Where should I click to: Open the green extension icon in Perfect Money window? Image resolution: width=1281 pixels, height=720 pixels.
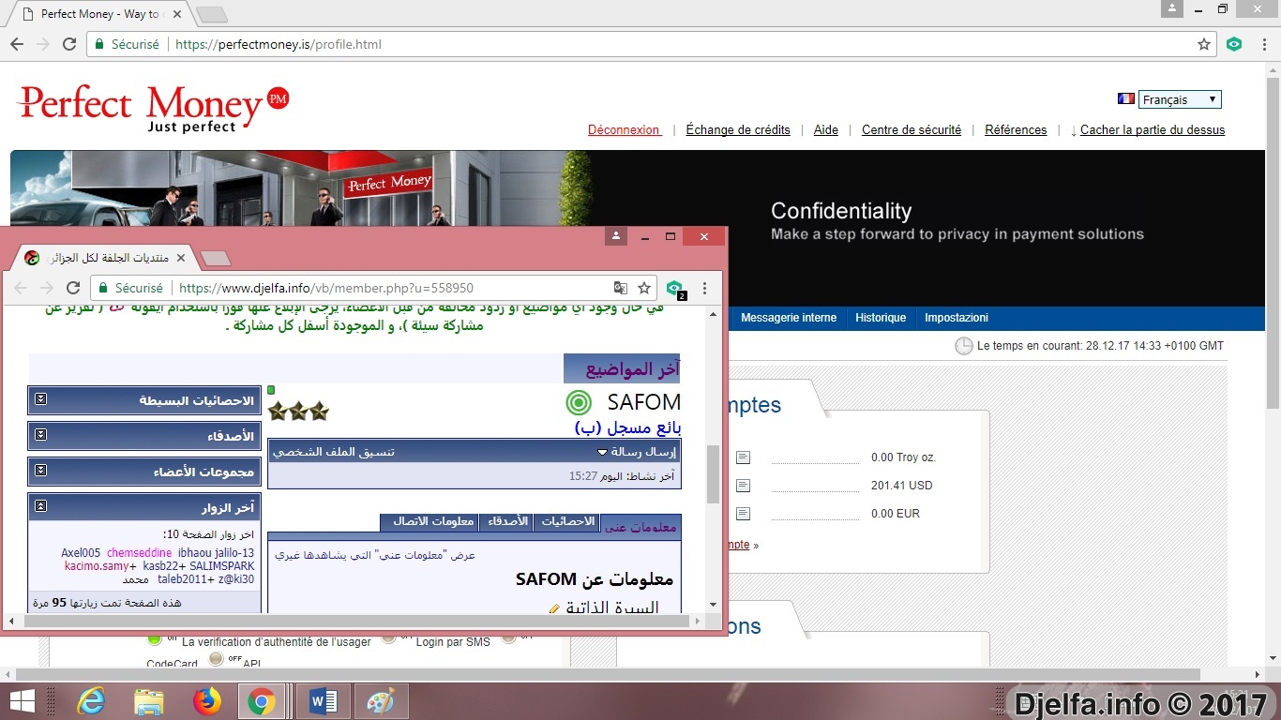[x=1234, y=44]
